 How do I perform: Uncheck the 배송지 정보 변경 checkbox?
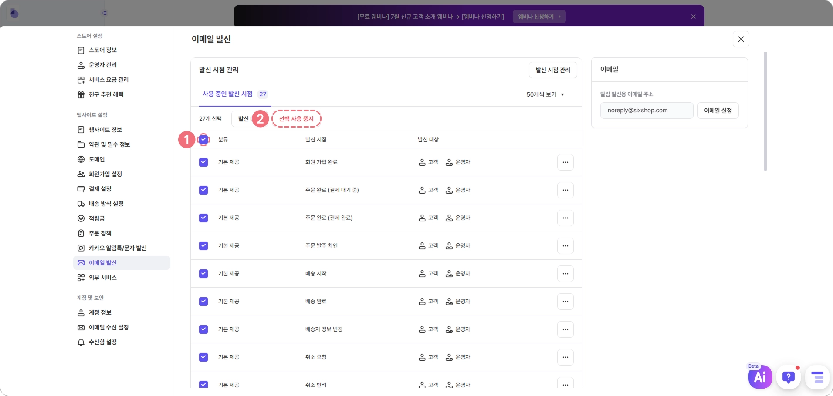[x=203, y=329]
